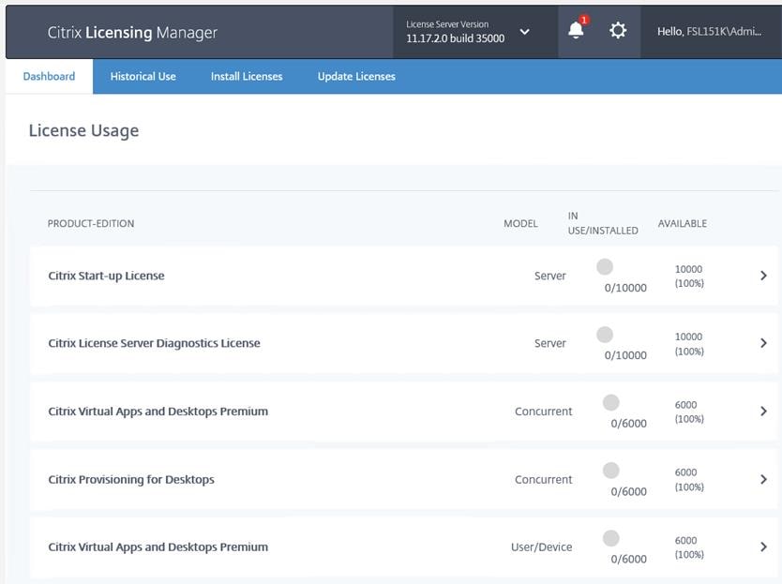The width and height of the screenshot is (782, 584).
Task: Expand Citrix License Server Diagnostics License details
Action: point(763,343)
